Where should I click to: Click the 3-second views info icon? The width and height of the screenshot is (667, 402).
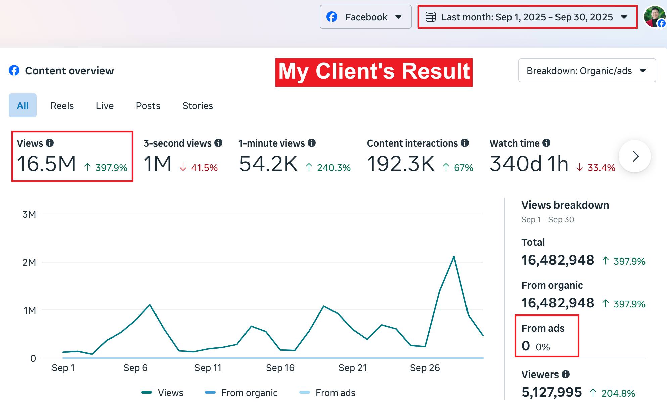(x=218, y=143)
